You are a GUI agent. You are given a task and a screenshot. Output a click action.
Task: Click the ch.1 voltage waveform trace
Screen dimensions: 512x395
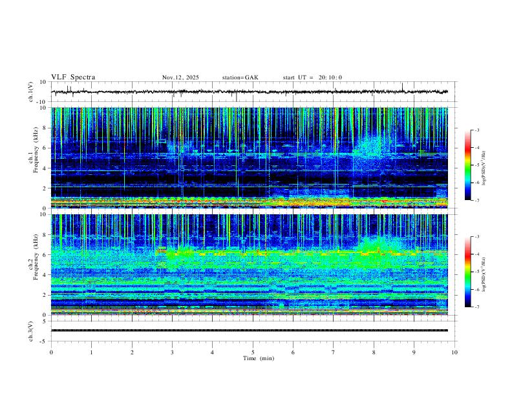250,92
